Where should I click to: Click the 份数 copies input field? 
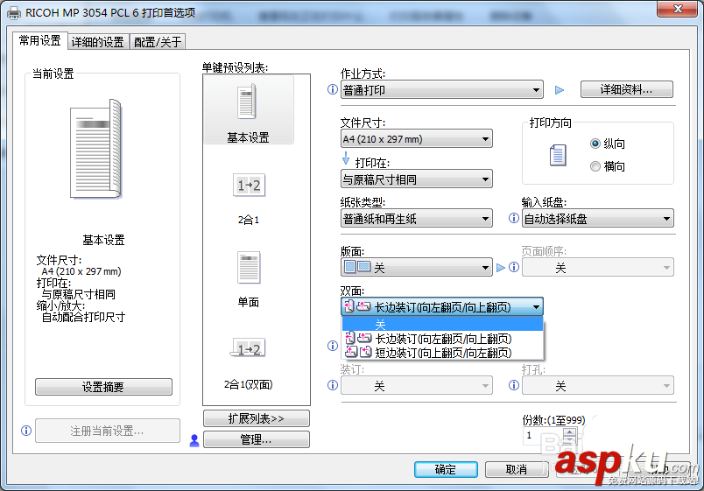(x=543, y=435)
